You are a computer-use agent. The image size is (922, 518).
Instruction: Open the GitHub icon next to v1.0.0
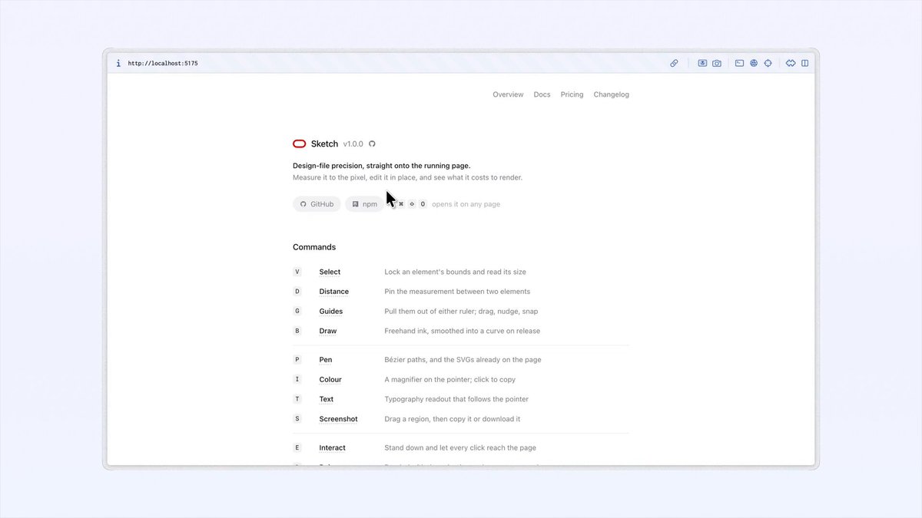[372, 144]
